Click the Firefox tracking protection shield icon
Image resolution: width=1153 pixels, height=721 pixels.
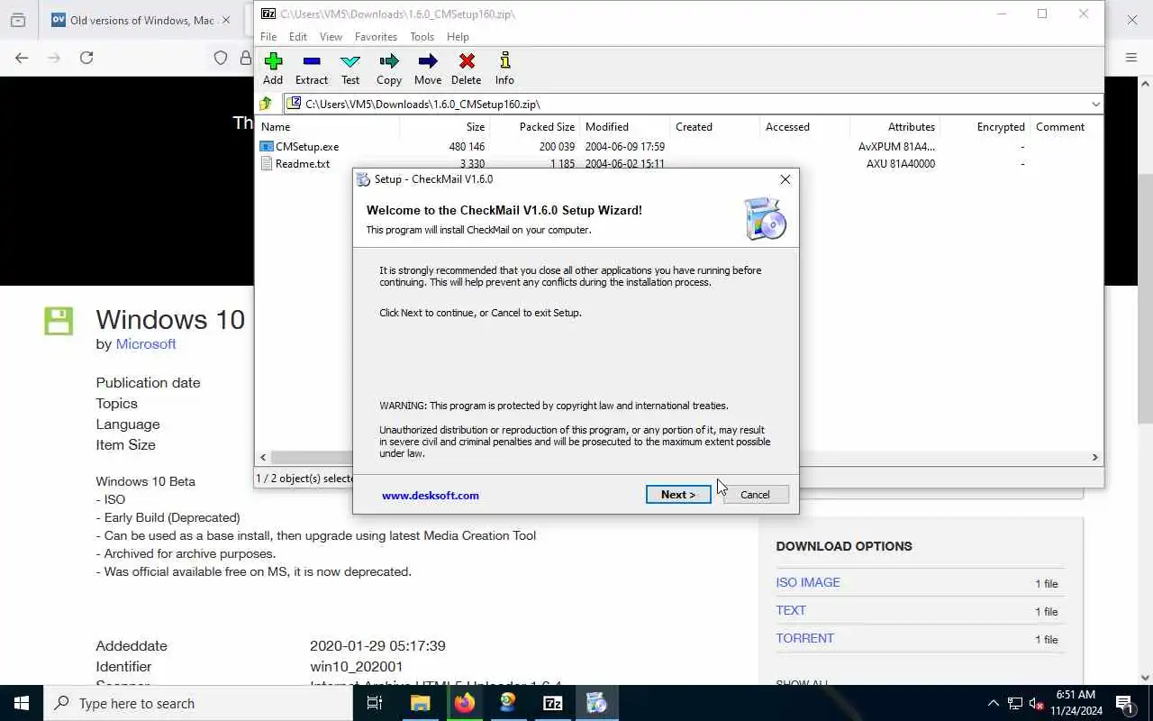pyautogui.click(x=221, y=58)
